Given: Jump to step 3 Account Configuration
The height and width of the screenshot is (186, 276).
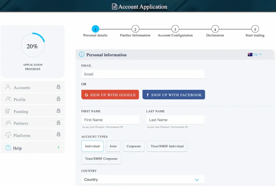Looking at the screenshot, I should 175,29.
